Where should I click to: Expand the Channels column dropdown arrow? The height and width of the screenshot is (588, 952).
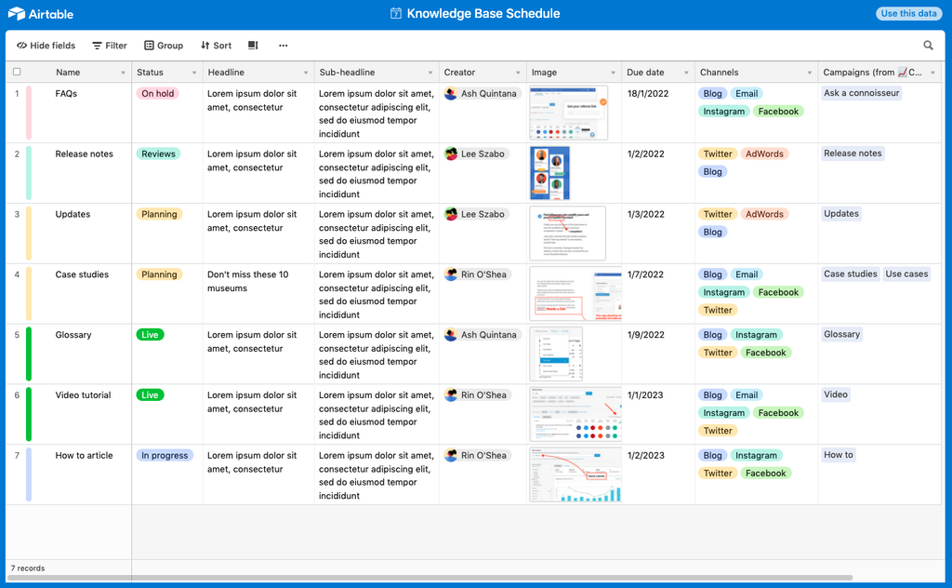(810, 73)
